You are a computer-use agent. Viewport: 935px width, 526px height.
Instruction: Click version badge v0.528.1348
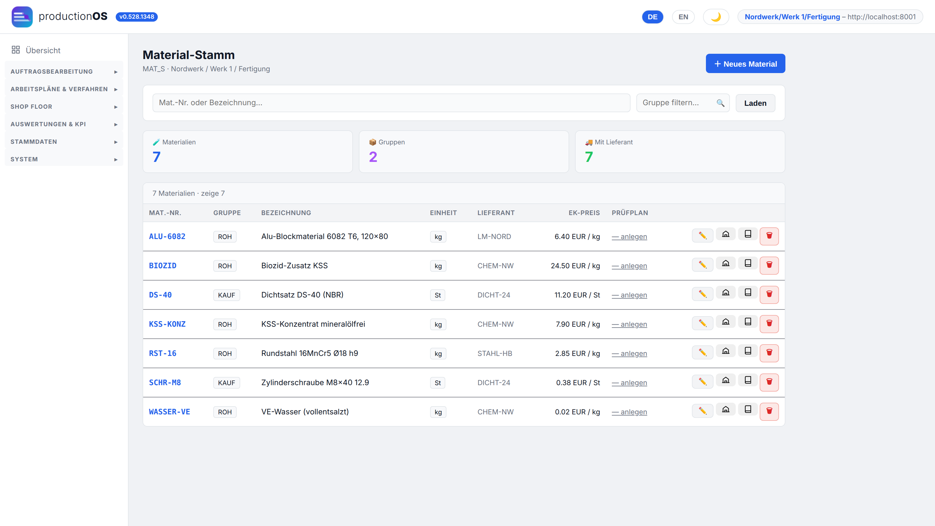click(x=136, y=17)
